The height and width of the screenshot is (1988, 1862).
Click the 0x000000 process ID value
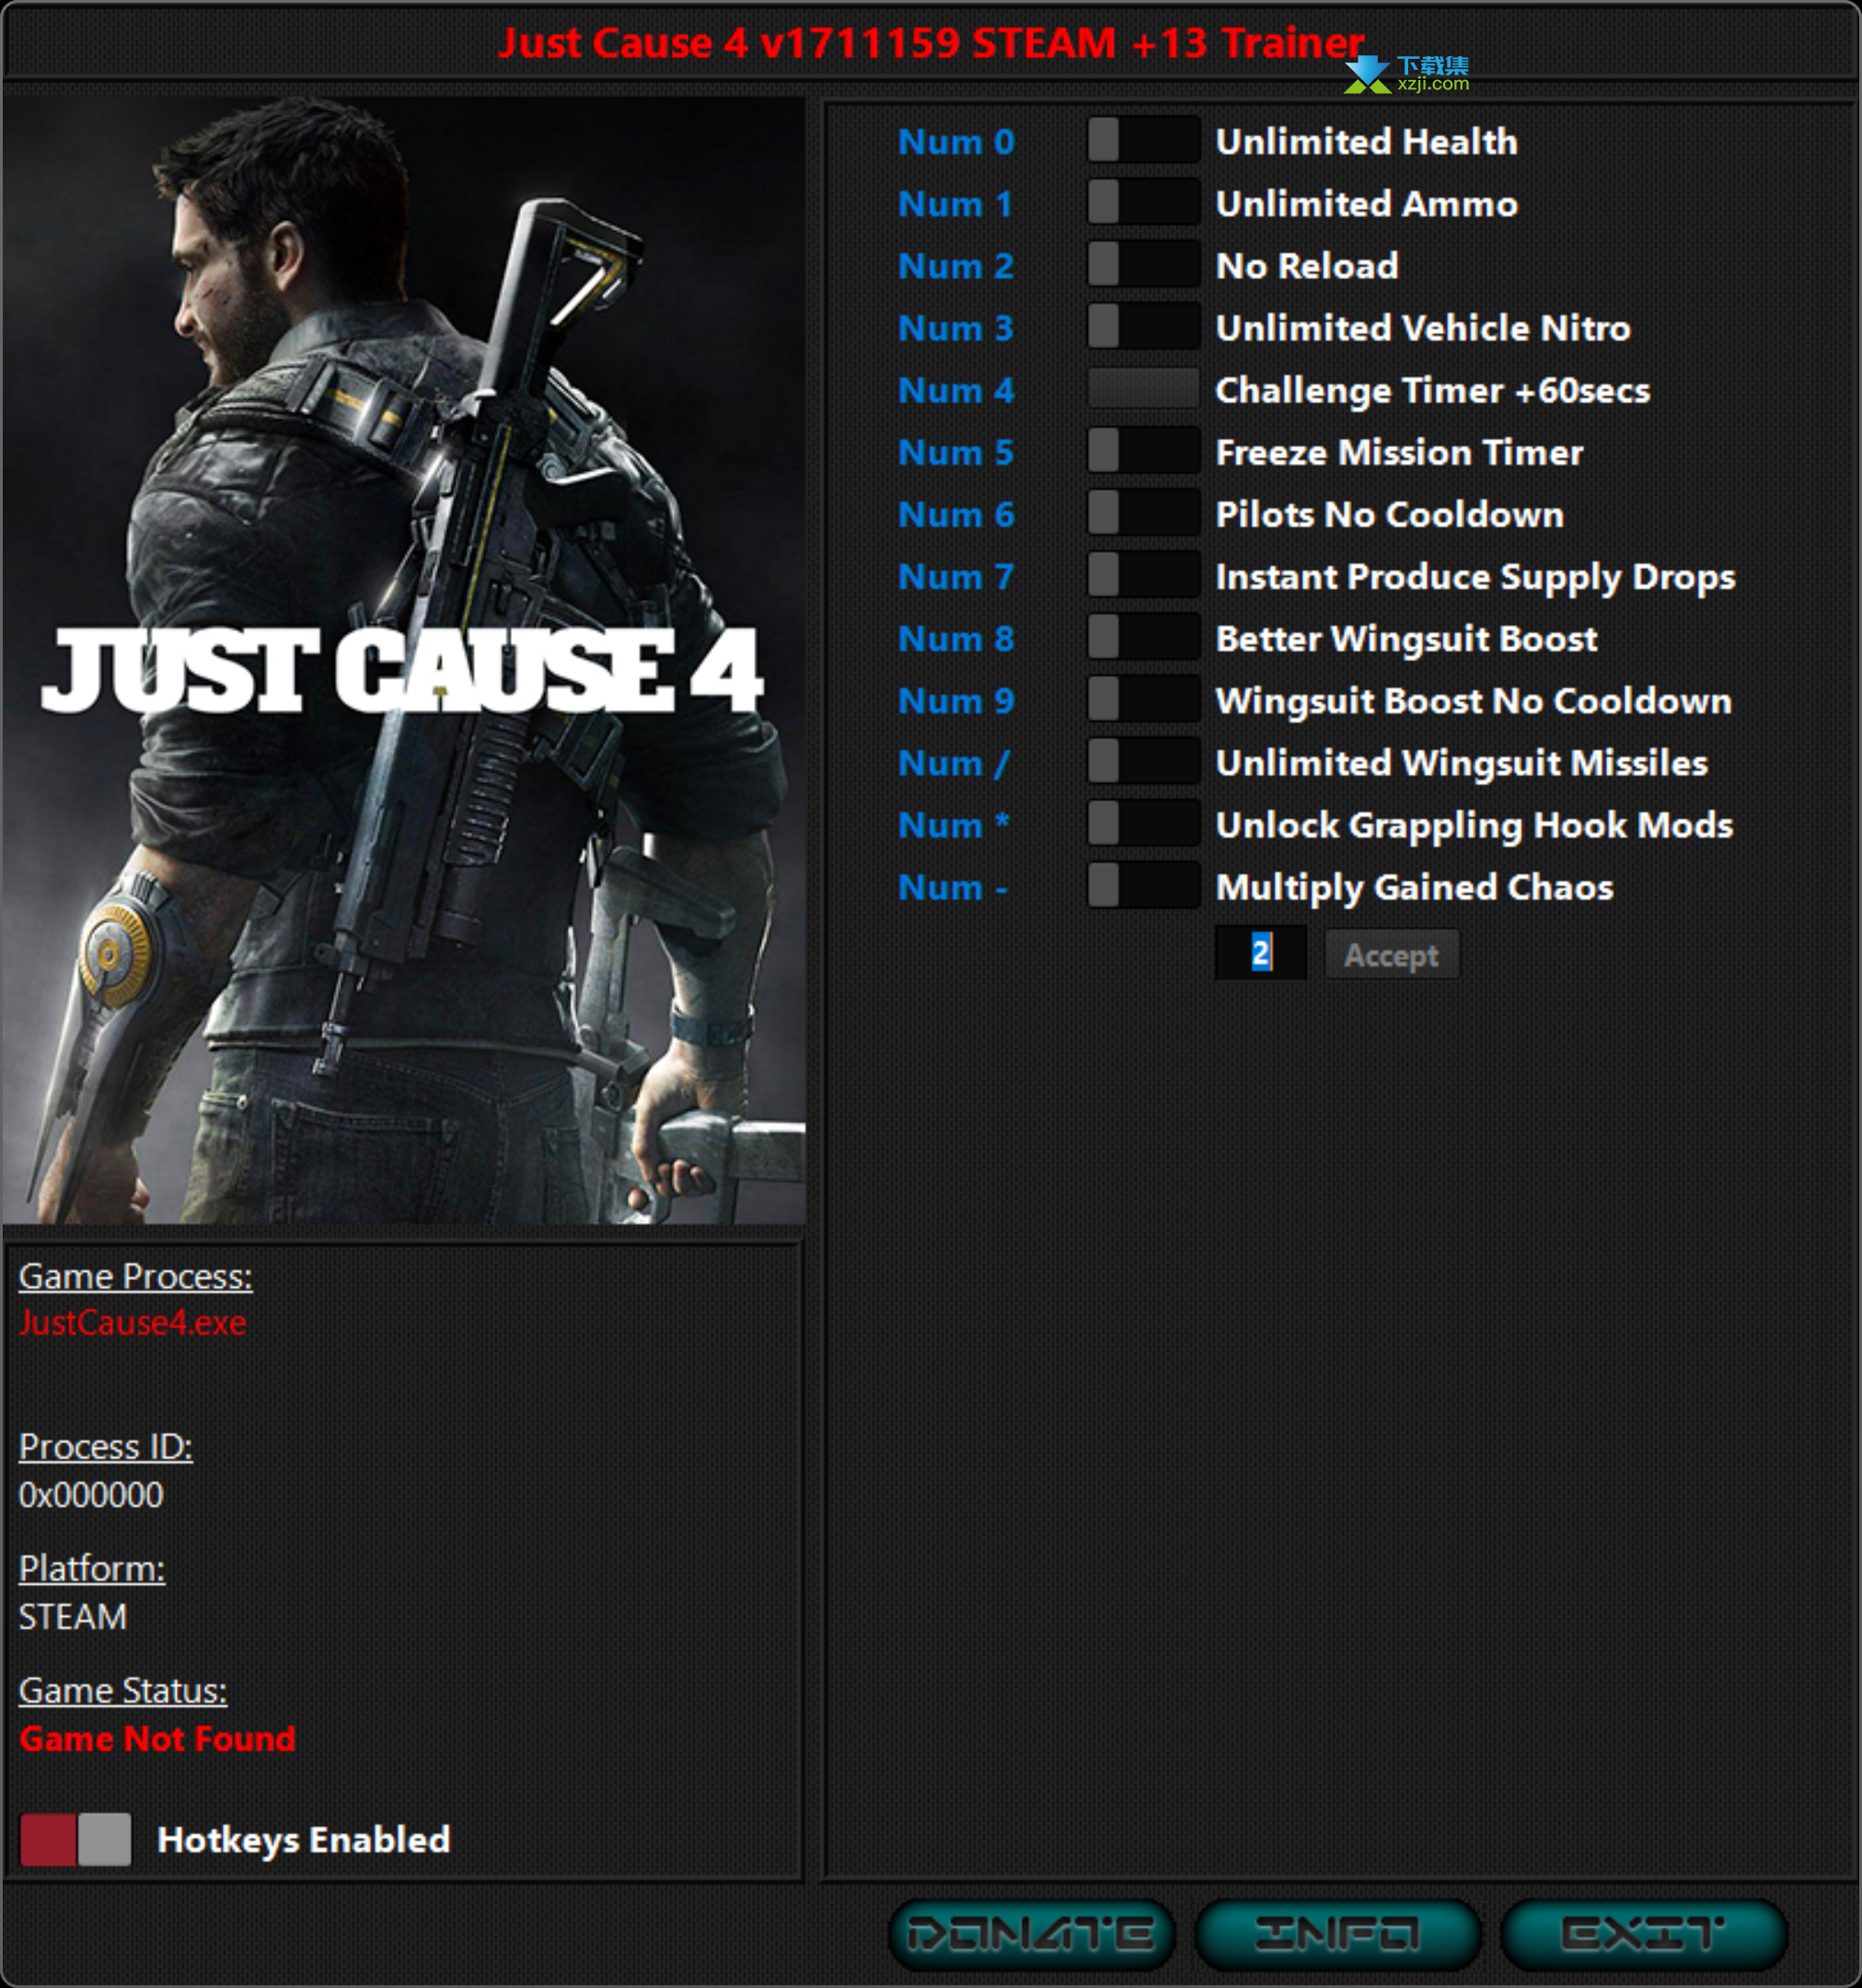91,1494
